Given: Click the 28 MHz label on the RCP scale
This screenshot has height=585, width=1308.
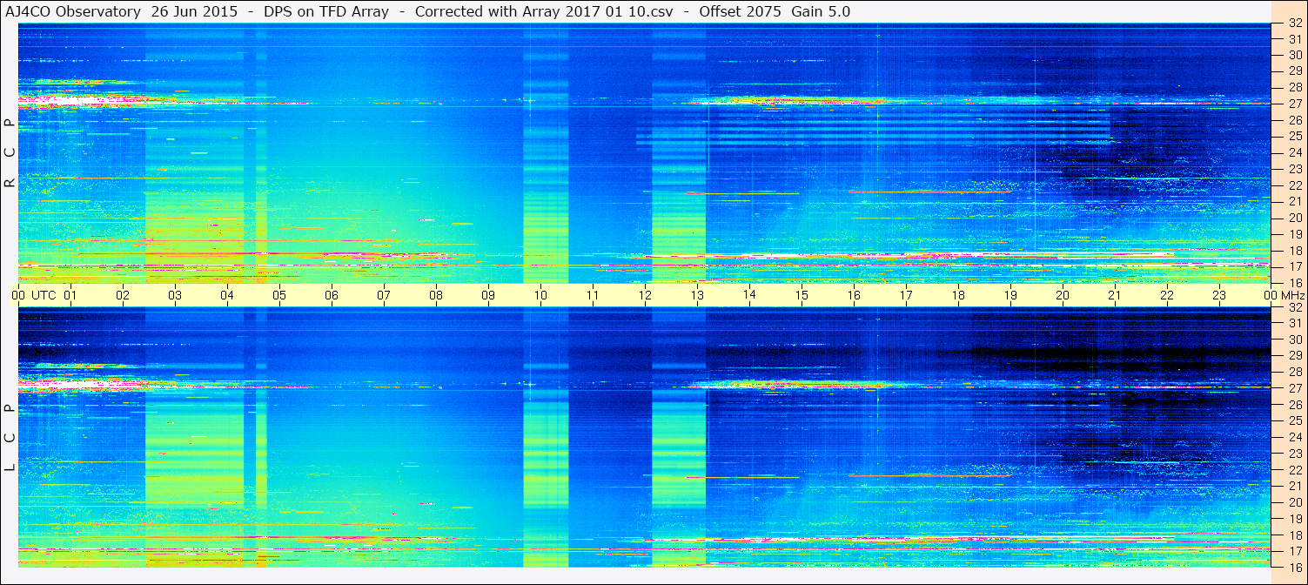Looking at the screenshot, I should click(x=1294, y=88).
